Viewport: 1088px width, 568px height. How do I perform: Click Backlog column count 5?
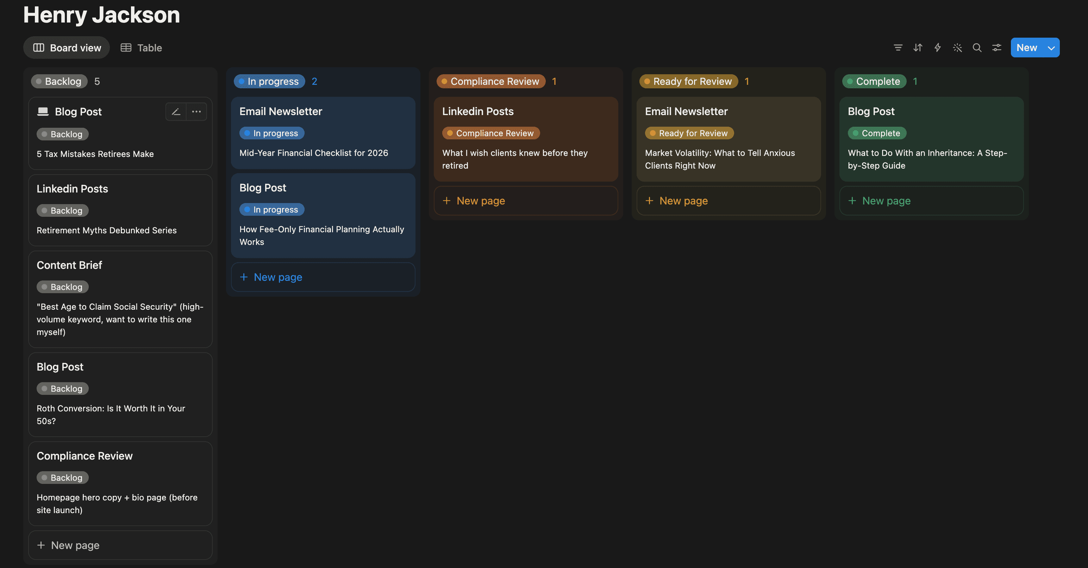tap(97, 81)
